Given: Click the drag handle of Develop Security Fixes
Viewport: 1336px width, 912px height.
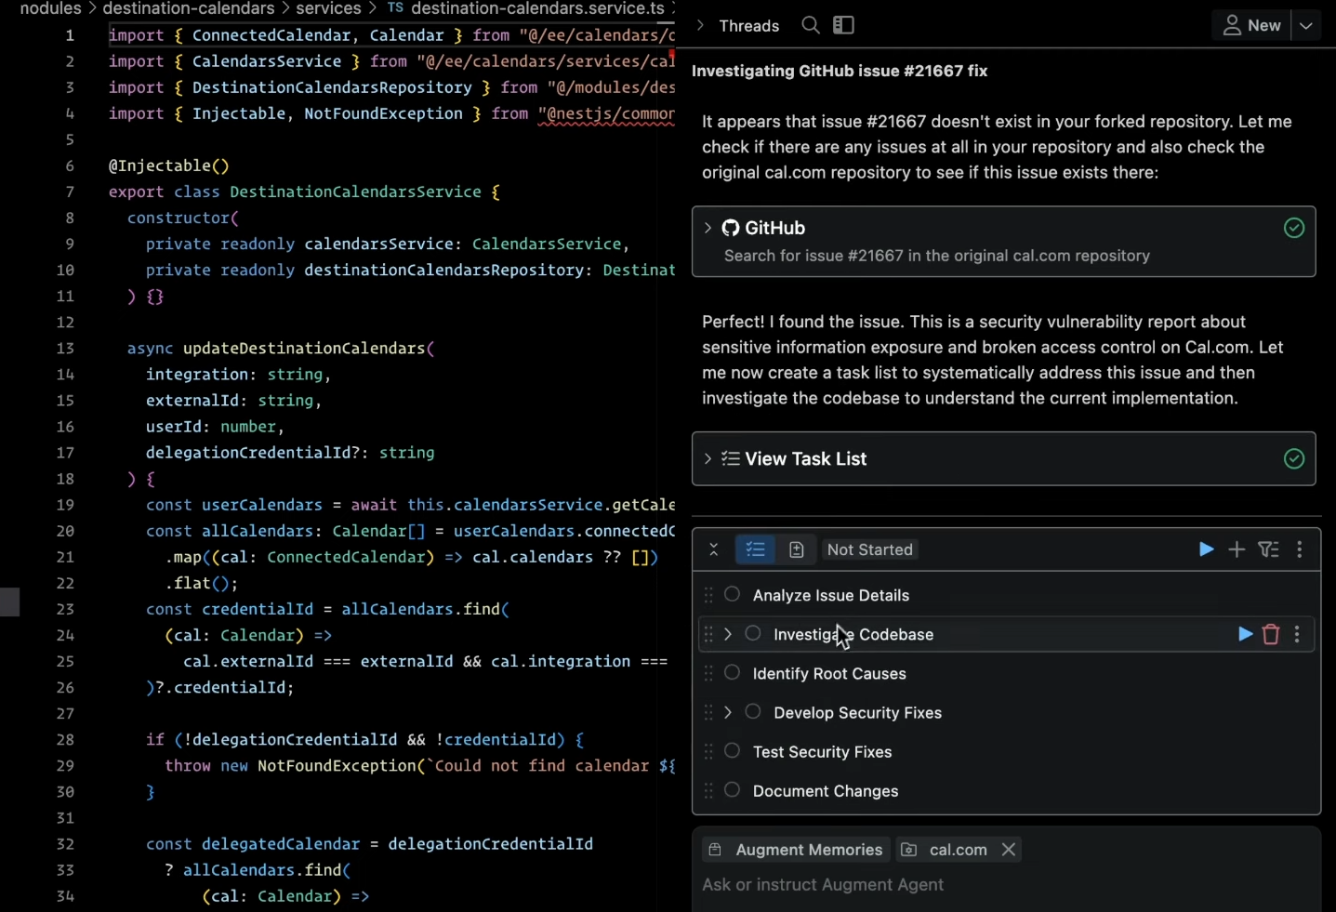Looking at the screenshot, I should point(708,712).
